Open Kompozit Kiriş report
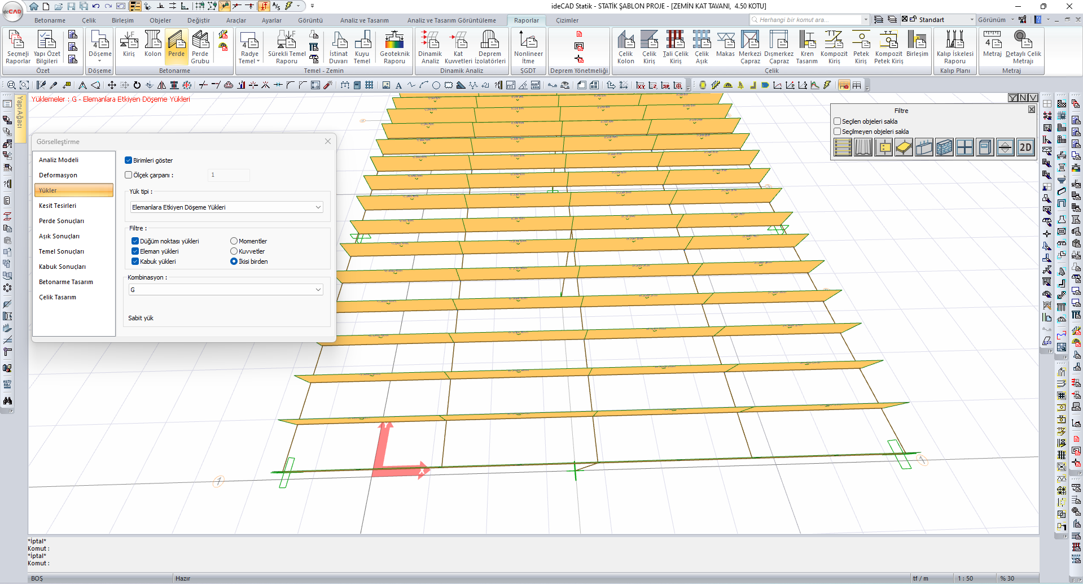 tap(834, 47)
